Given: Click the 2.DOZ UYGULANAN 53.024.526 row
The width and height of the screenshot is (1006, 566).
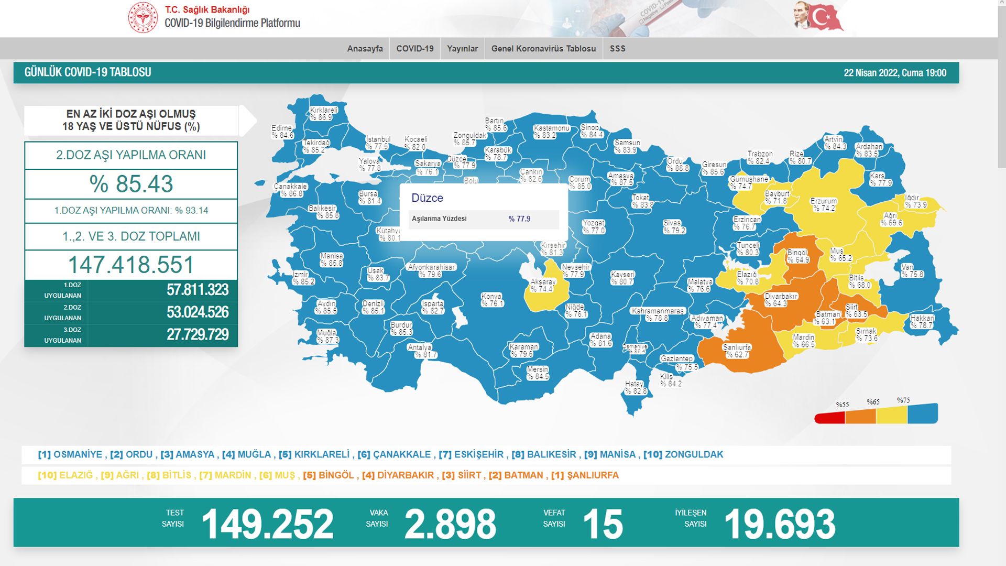Looking at the screenshot, I should tap(131, 313).
